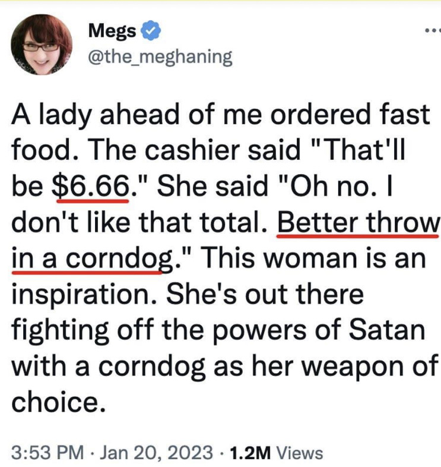Open the @the_meghaning handle link

159,56
